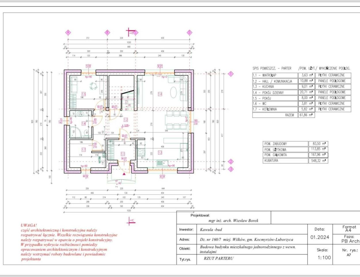Select the value '83,50 m²'
Screen dimensions: 360x277
(319, 144)
